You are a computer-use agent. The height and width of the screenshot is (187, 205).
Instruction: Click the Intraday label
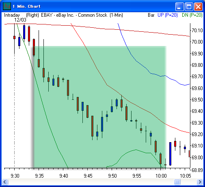[x=12, y=15]
